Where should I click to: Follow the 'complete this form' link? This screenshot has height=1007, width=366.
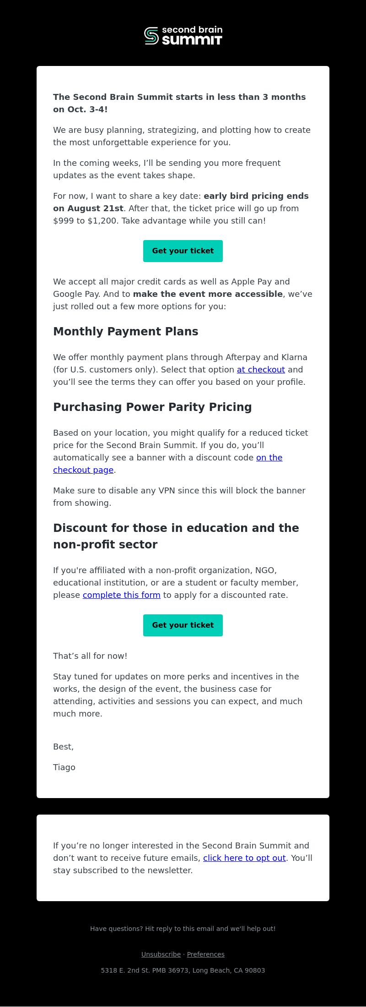122,595
